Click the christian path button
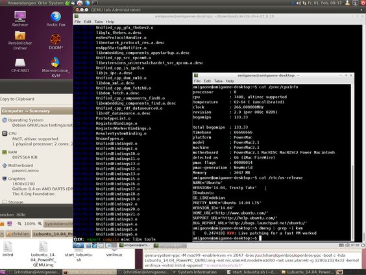Screen dimensions: 366x275 (18, 234)
